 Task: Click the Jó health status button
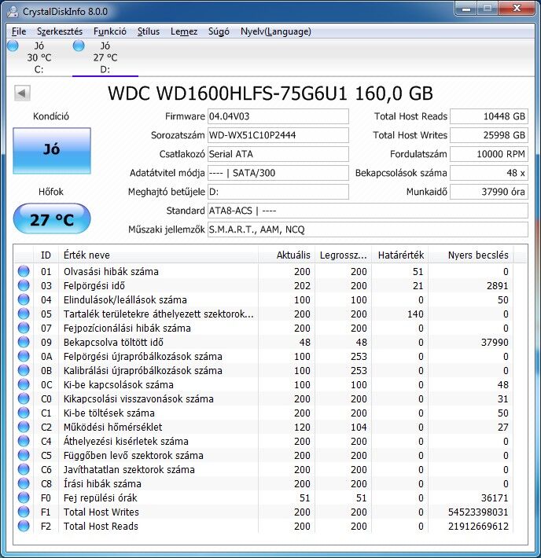tap(52, 151)
